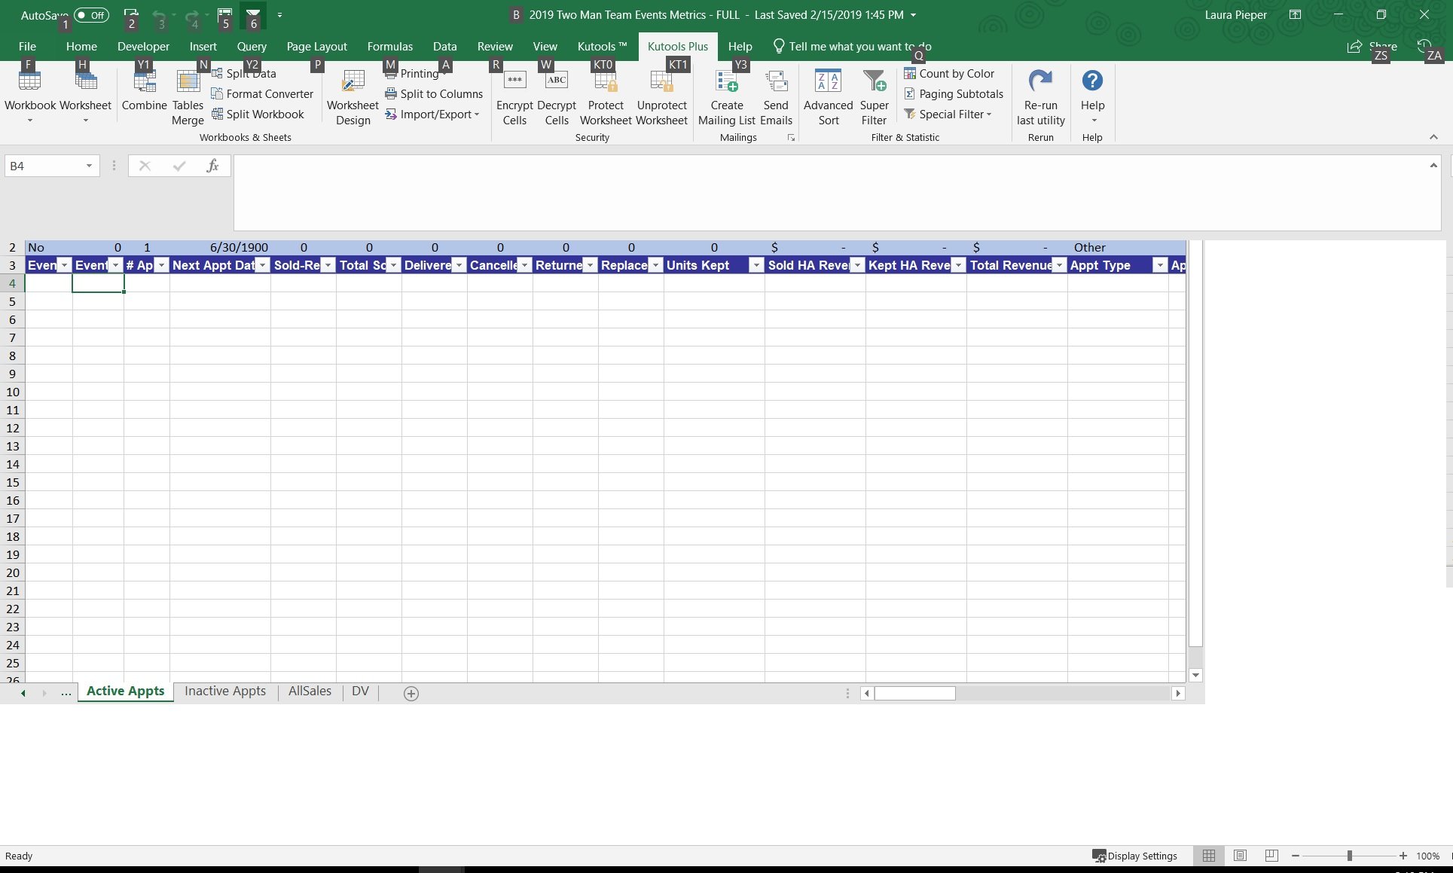Image resolution: width=1453 pixels, height=873 pixels.
Task: Click the Combine worksheets icon
Action: coord(144,81)
